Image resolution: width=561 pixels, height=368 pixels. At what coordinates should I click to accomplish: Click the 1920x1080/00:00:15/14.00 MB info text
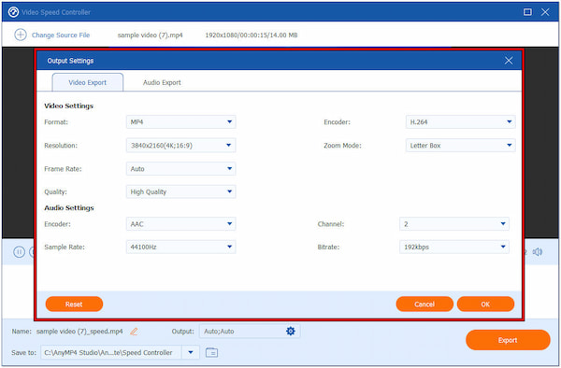click(x=252, y=35)
